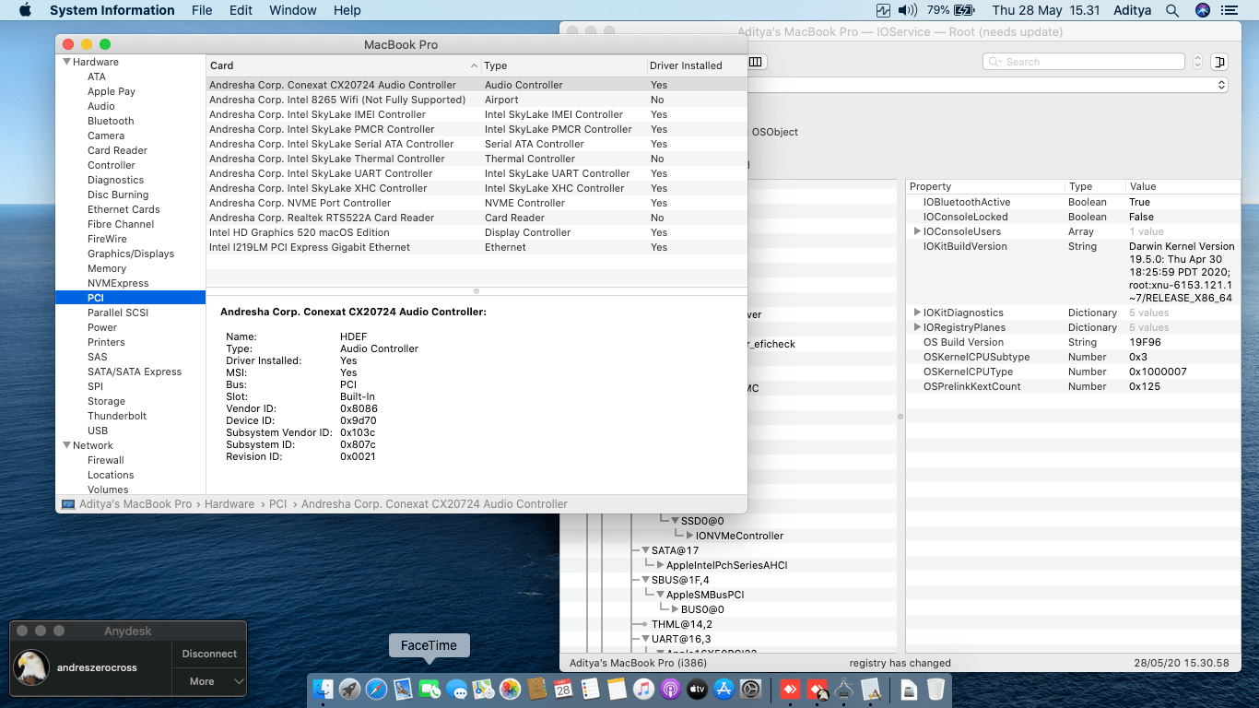Expand the IOKitDiagnostics dictionary

click(x=917, y=313)
